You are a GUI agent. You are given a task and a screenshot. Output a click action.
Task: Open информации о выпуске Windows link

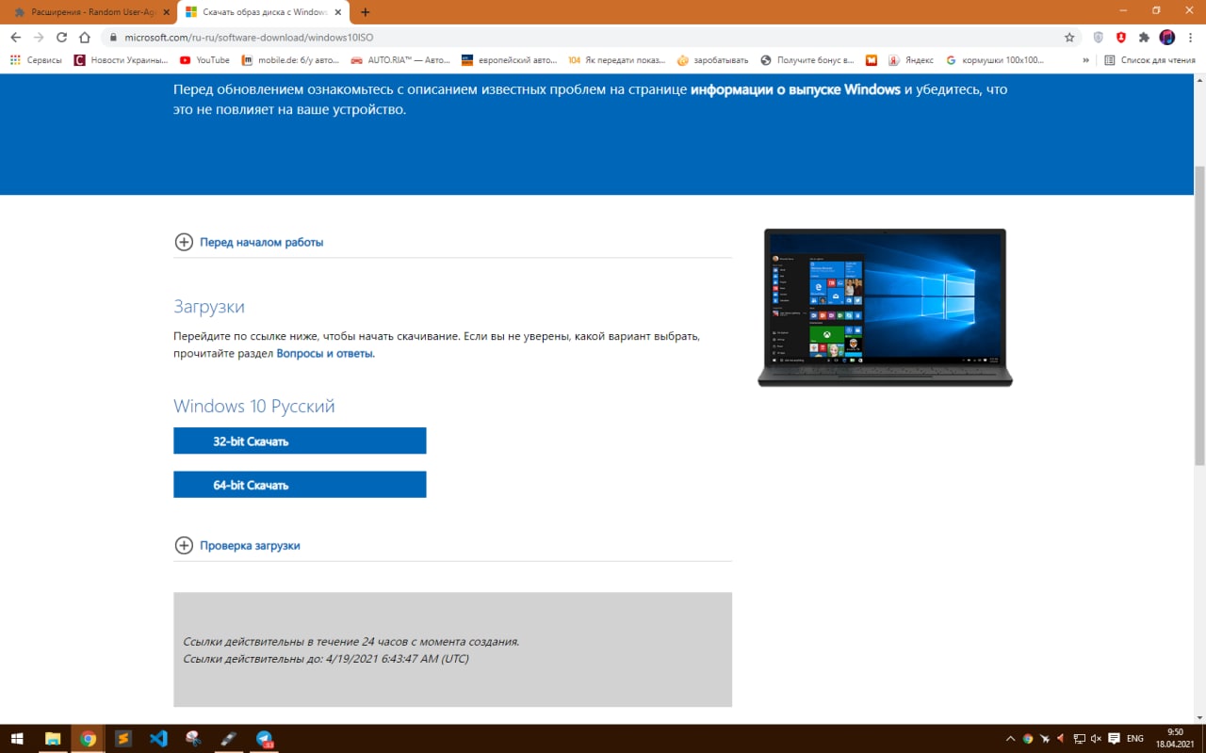click(x=795, y=90)
